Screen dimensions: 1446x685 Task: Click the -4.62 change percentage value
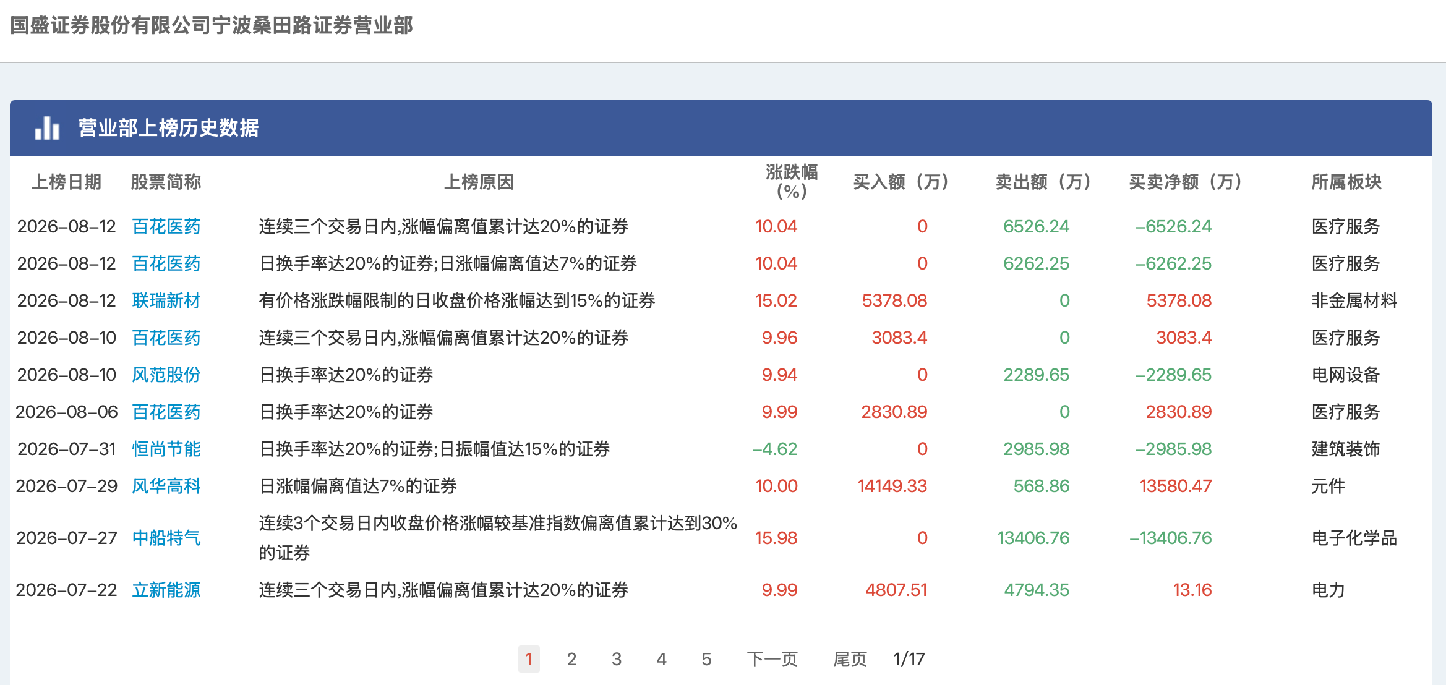pyautogui.click(x=774, y=449)
